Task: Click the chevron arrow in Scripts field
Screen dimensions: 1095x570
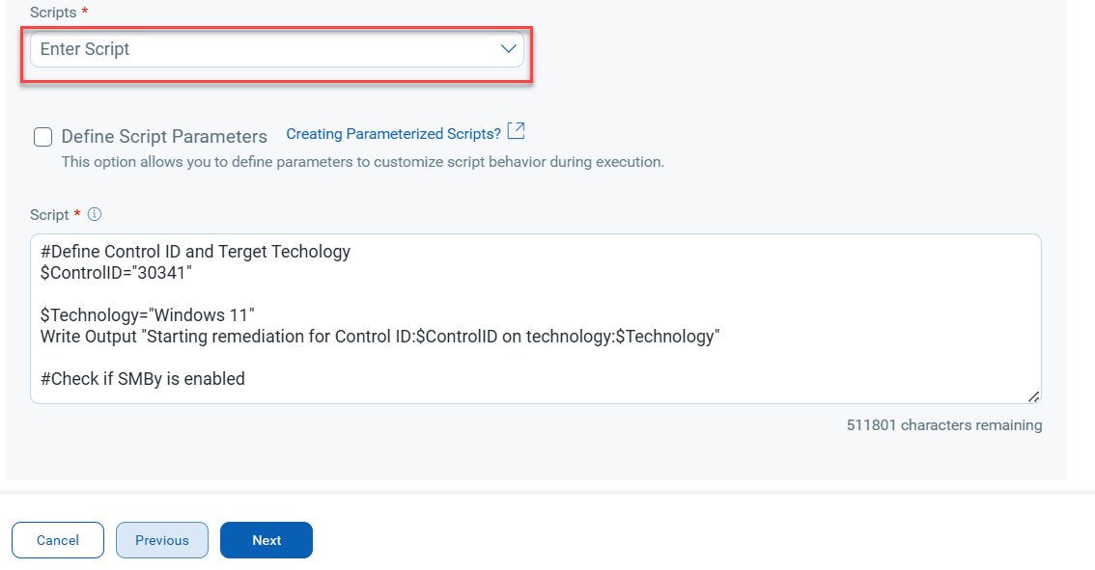Action: pyautogui.click(x=509, y=49)
